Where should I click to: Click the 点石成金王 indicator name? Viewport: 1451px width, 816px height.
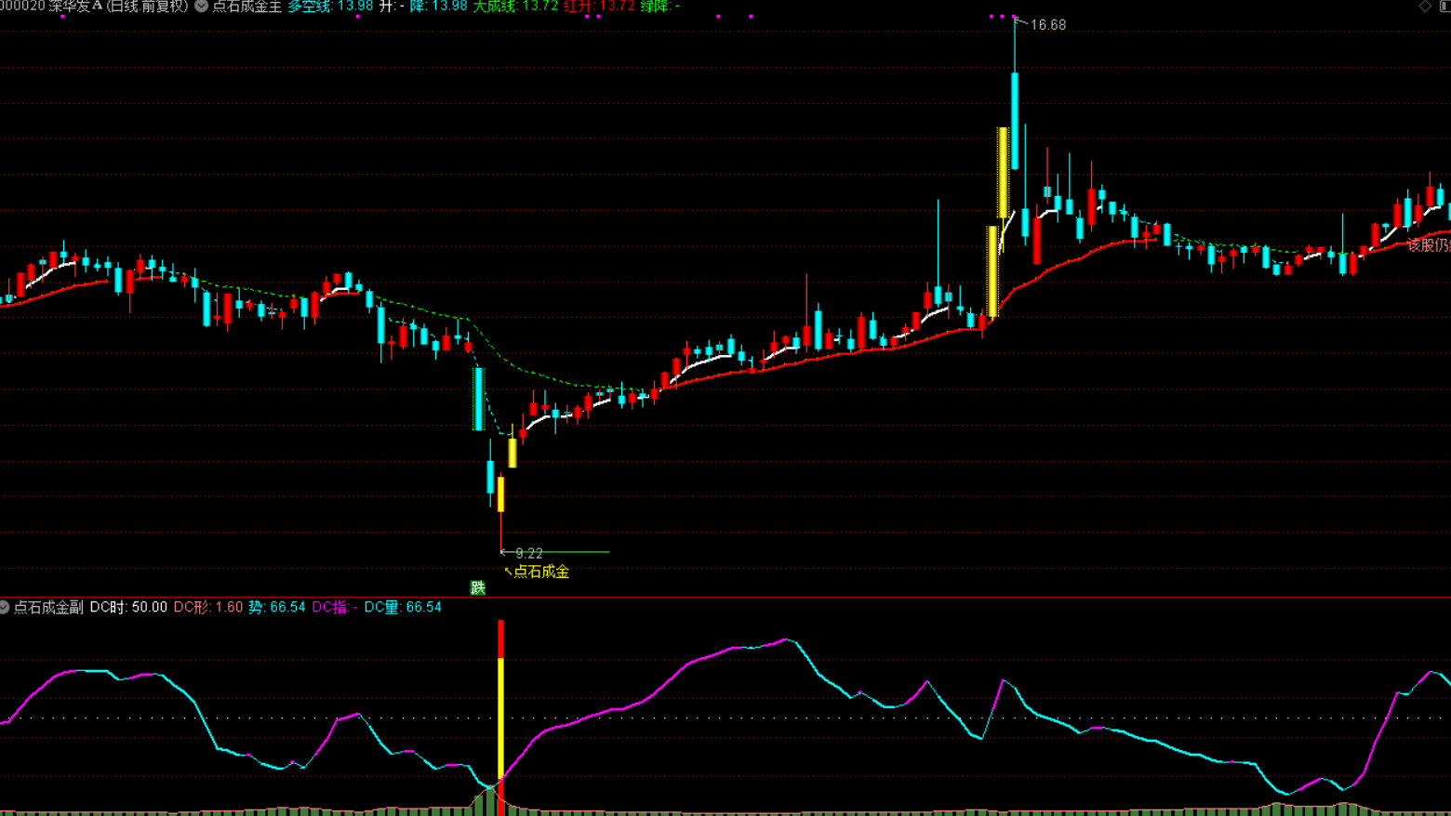(246, 7)
